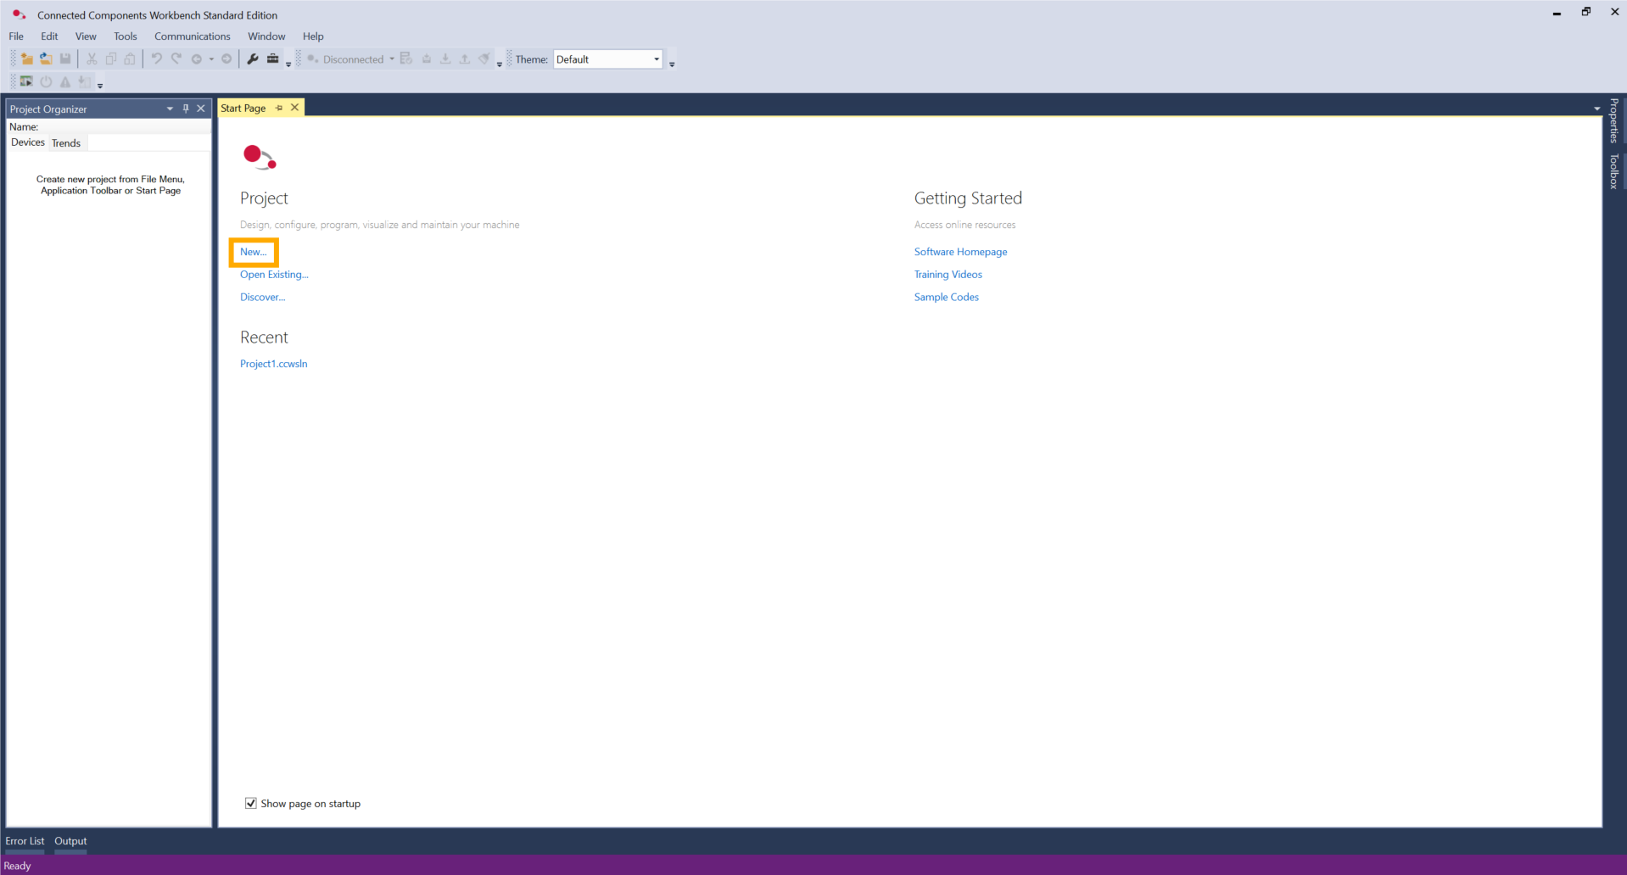The image size is (1627, 875).
Task: Open the Project1.ccwsln recent project
Action: [x=273, y=364]
